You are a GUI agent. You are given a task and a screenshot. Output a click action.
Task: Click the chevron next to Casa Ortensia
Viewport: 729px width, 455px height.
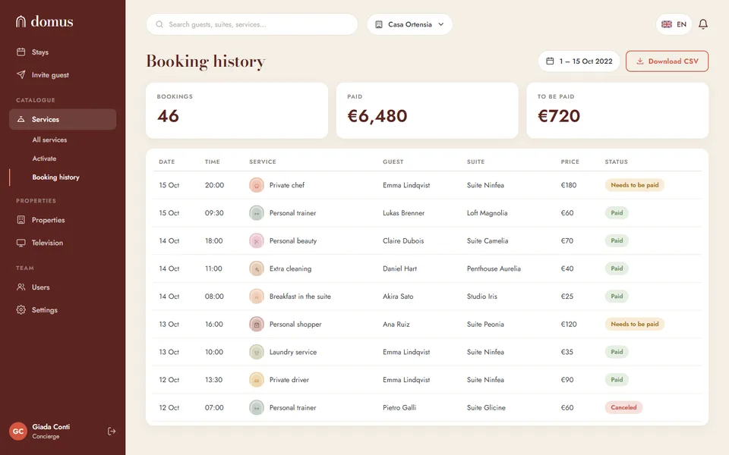[x=440, y=24]
